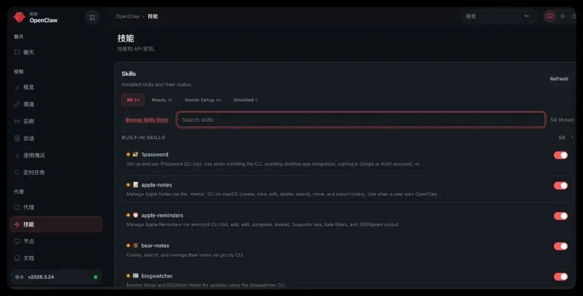583x296 pixels.
Task: Click the 1password skill name
Action: pyautogui.click(x=155, y=155)
